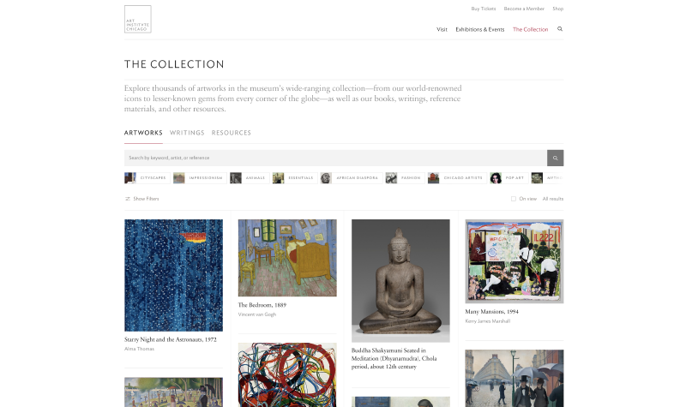The width and height of the screenshot is (686, 407).
Task: Follow the Buy Tickets link
Action: 484,9
